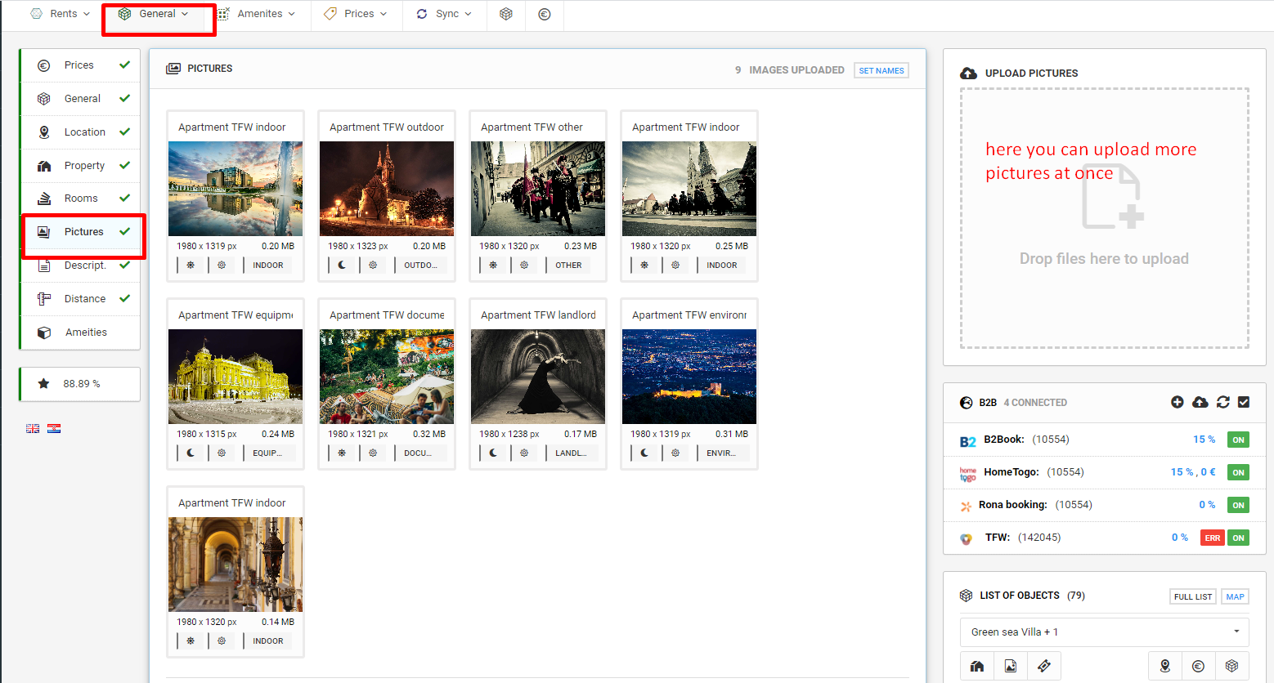Image resolution: width=1274 pixels, height=683 pixels.
Task: Go to Location in the left sidebar
Action: 80,132
